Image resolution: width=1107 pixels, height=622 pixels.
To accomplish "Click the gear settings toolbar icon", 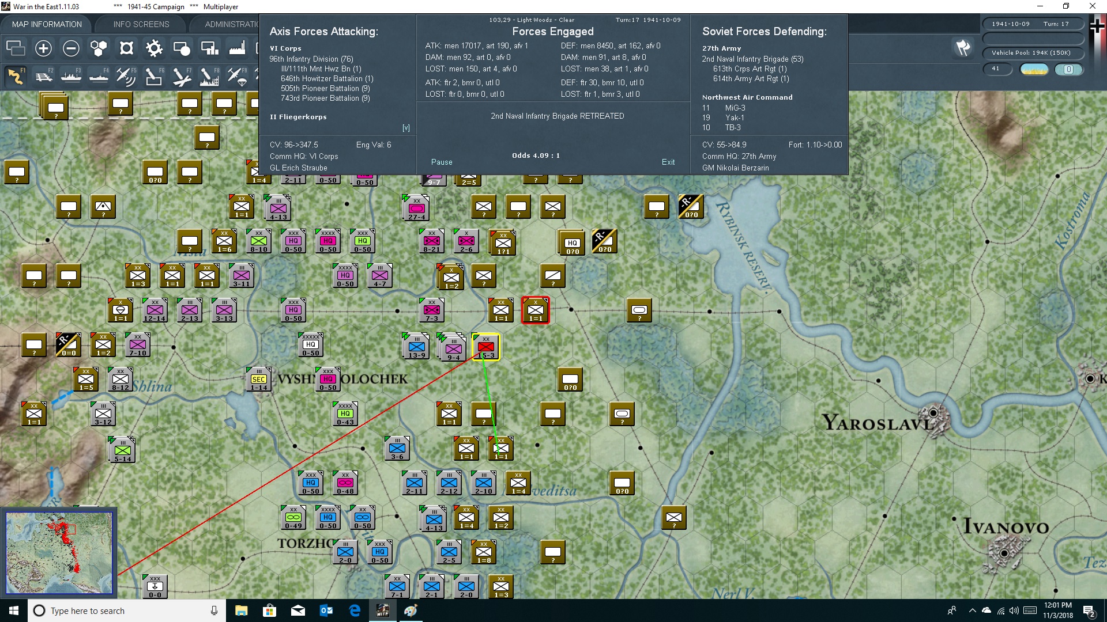I will pyautogui.click(x=154, y=48).
